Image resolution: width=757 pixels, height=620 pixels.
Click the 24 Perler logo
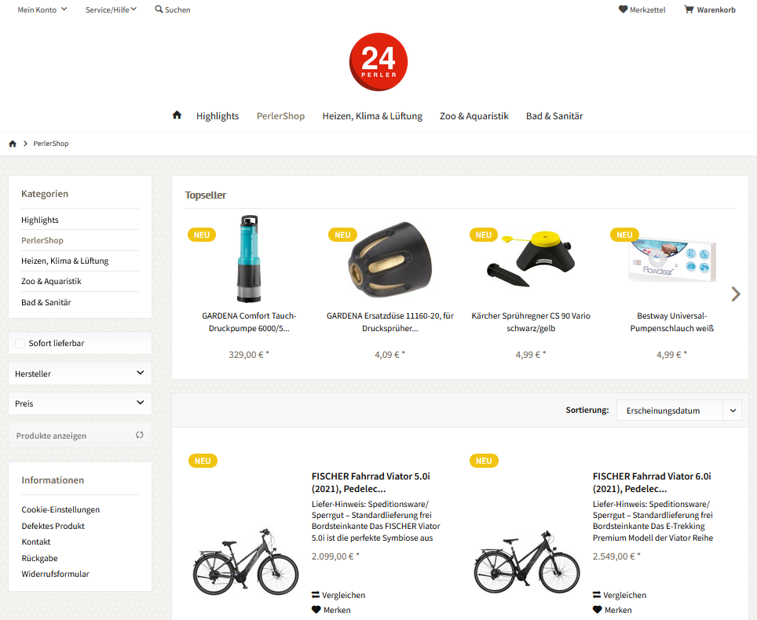pos(378,62)
